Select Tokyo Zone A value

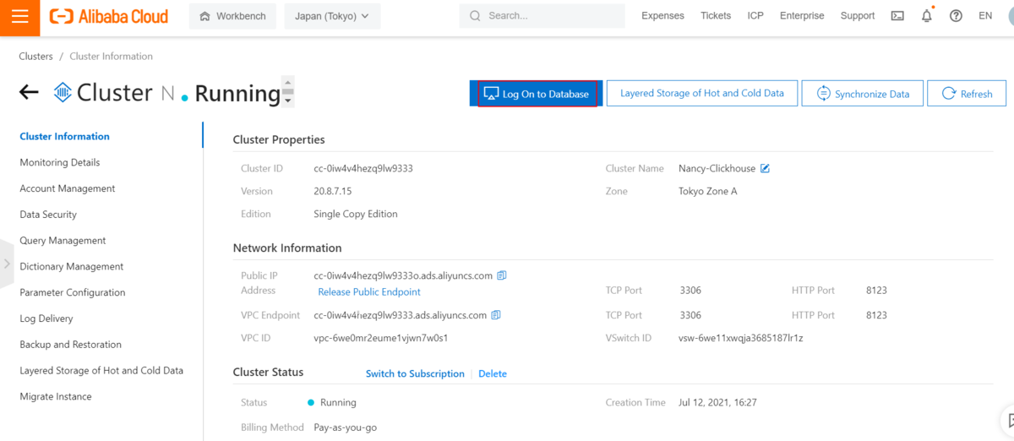click(x=708, y=191)
